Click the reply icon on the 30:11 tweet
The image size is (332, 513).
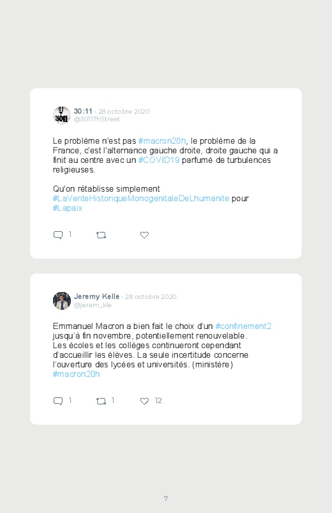(58, 235)
